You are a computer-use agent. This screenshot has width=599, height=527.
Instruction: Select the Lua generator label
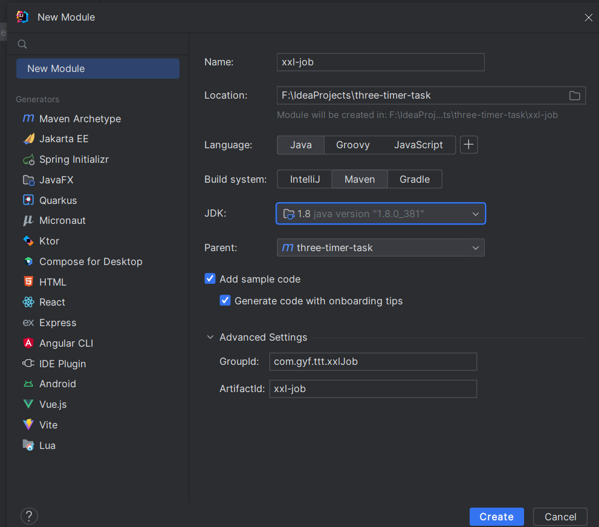47,445
